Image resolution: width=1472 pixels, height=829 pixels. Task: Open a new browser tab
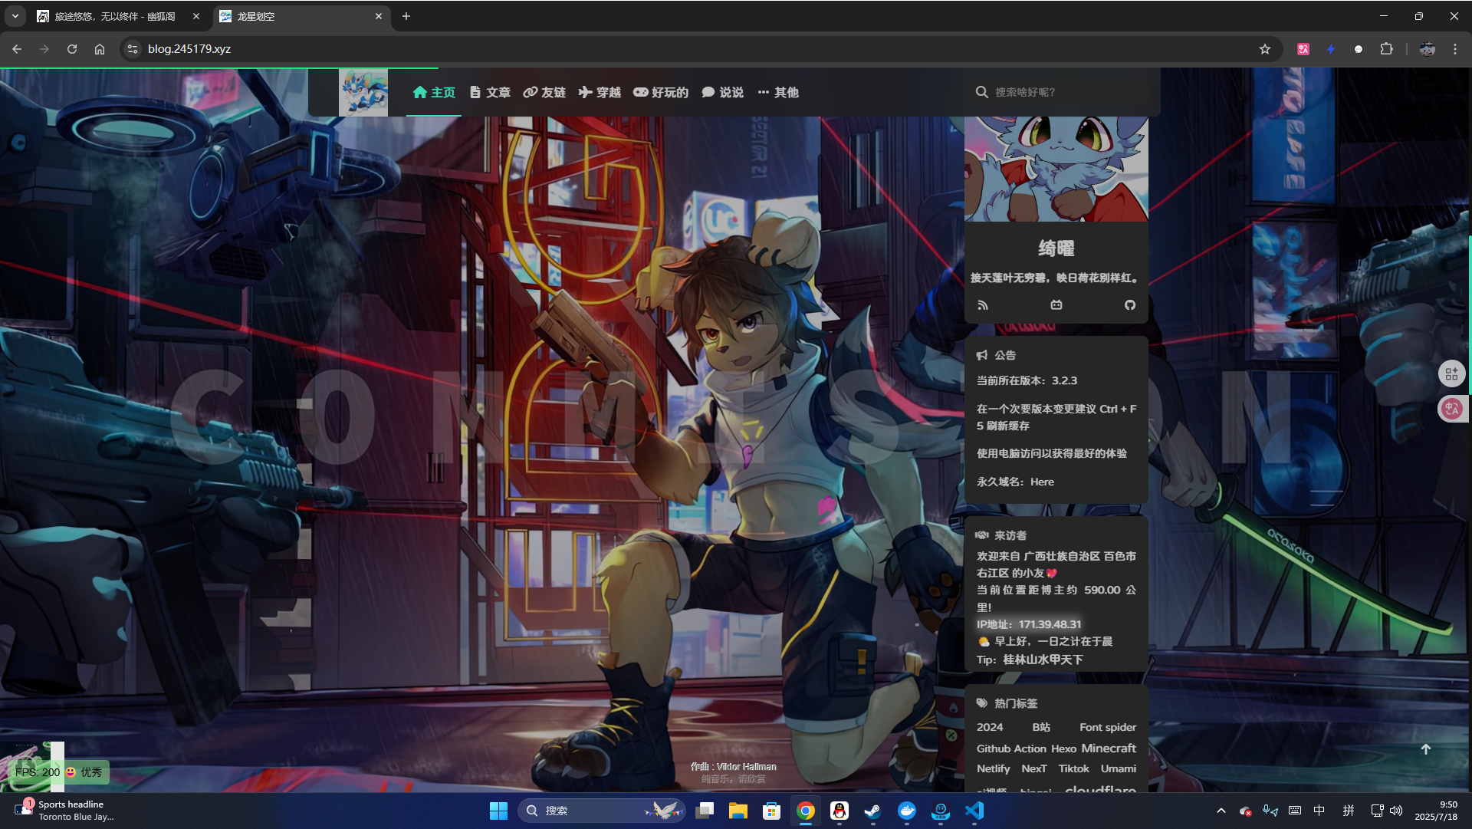406,16
